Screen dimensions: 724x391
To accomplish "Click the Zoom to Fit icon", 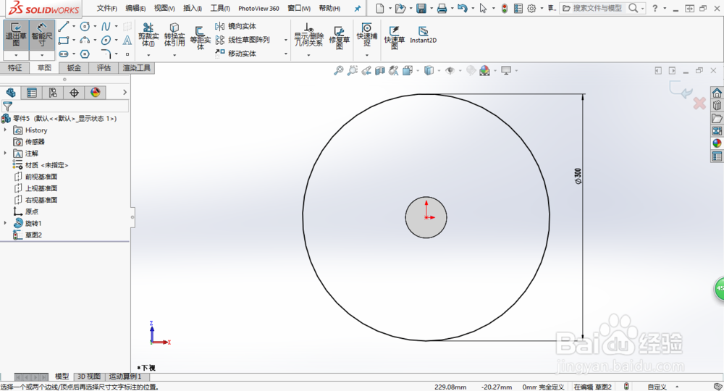I will point(338,71).
